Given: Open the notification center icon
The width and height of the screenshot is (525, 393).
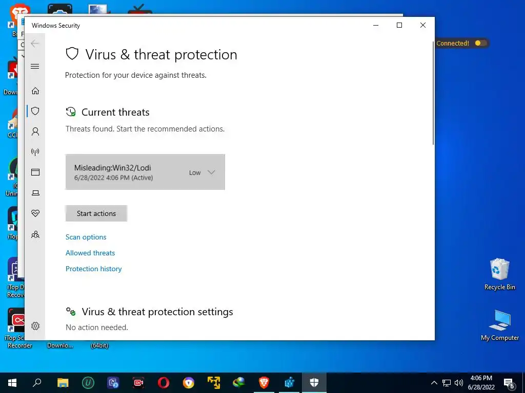Looking at the screenshot, I should coord(509,383).
